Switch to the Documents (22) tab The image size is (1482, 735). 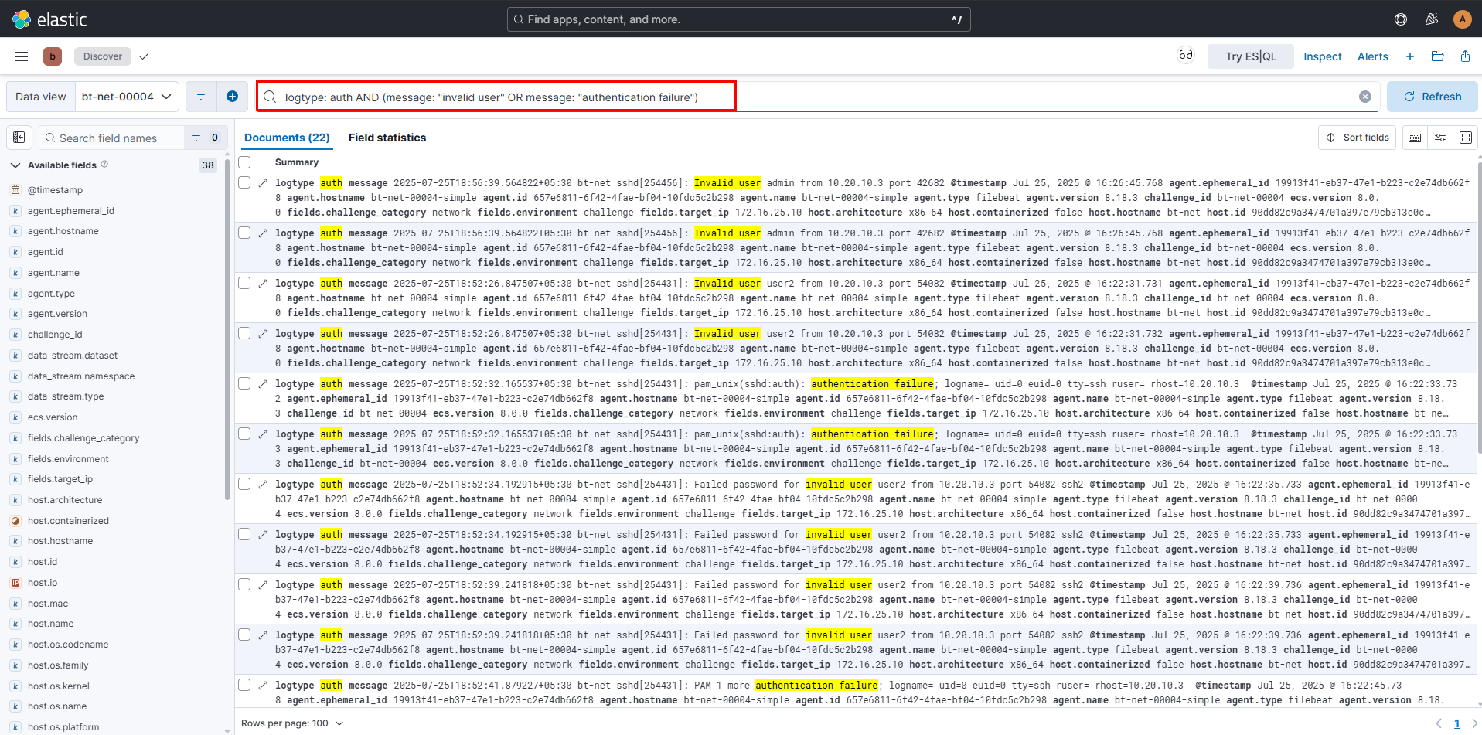point(287,138)
